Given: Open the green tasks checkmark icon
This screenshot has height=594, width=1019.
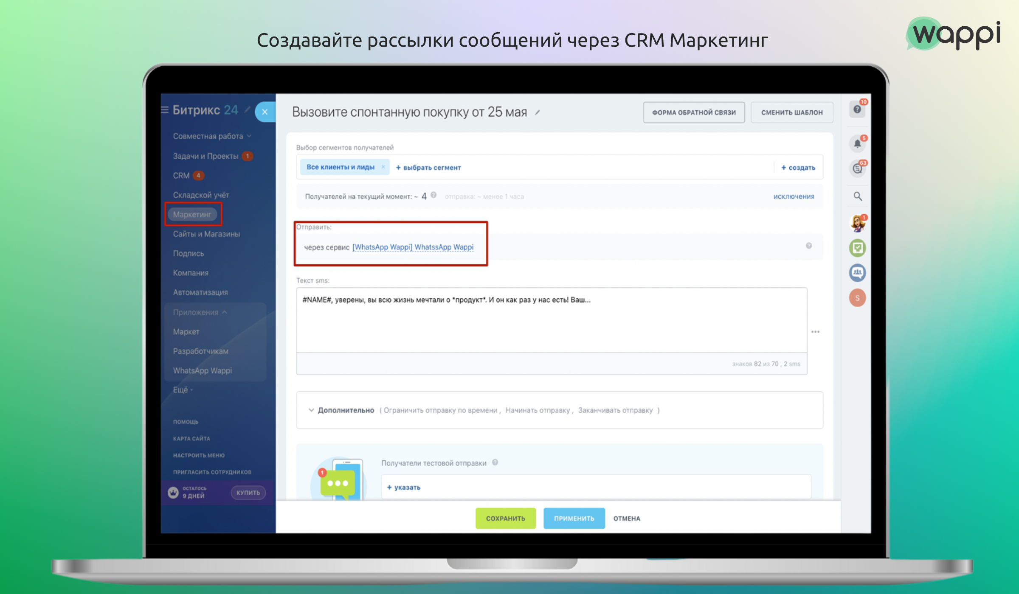Looking at the screenshot, I should coord(857,247).
